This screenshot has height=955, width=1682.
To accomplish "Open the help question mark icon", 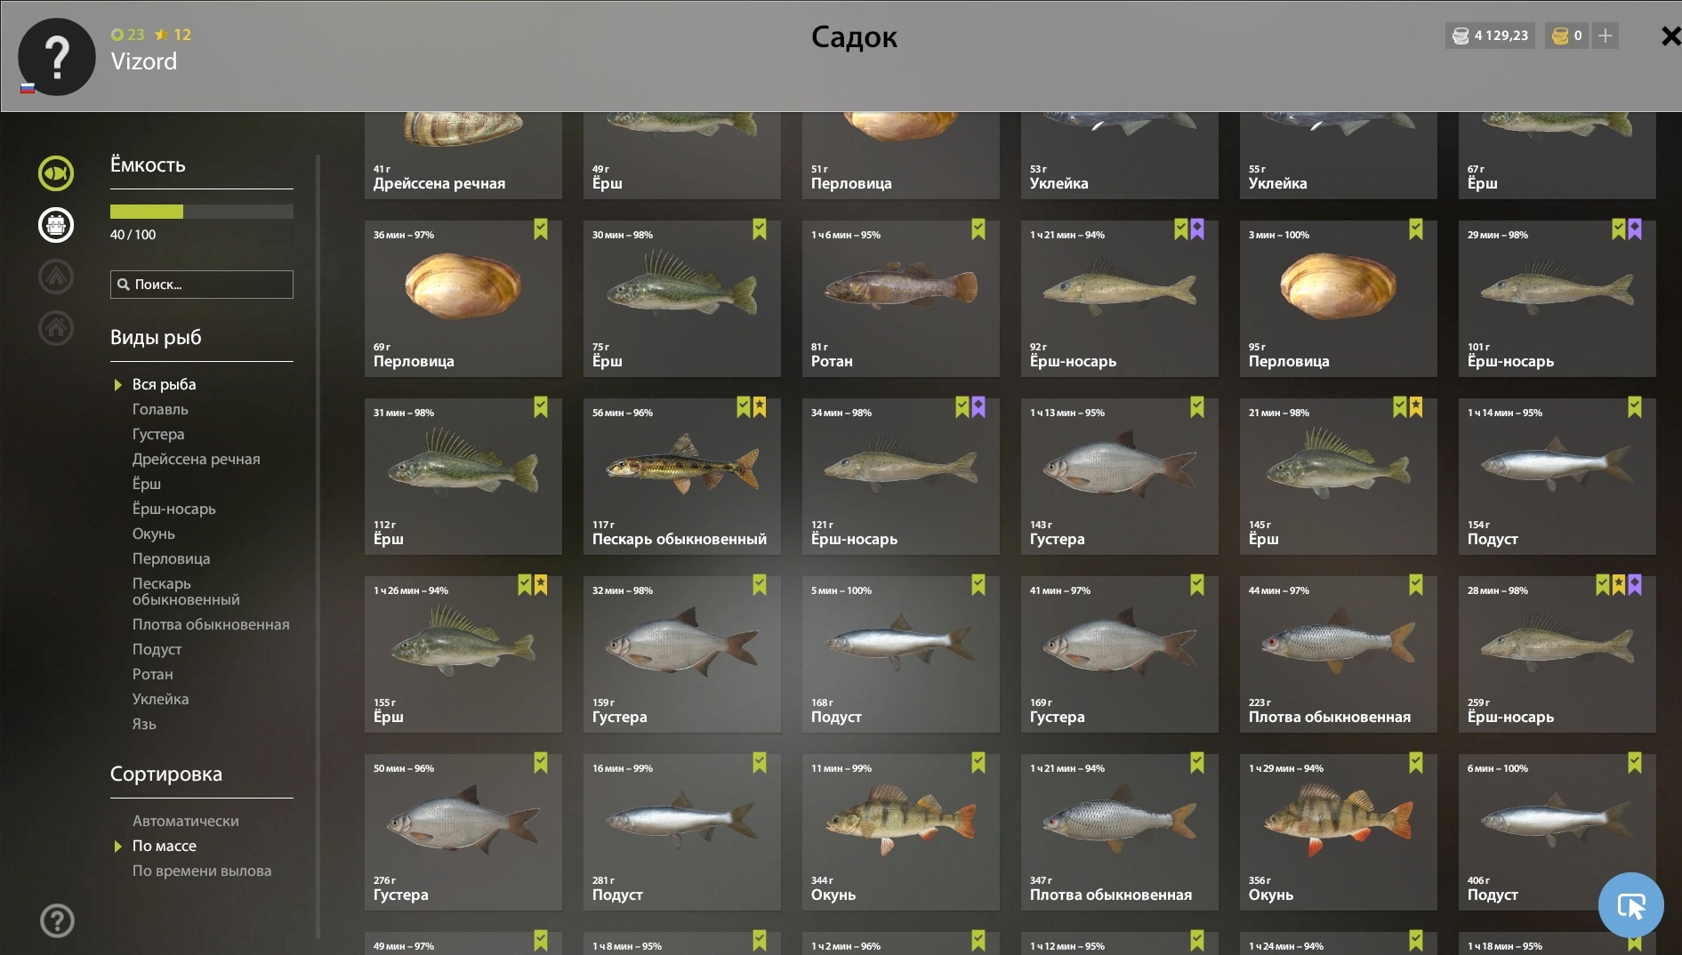I will (x=57, y=920).
